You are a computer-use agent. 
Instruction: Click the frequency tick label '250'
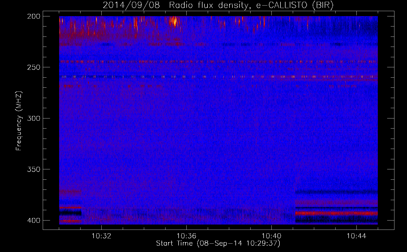pyautogui.click(x=33, y=67)
